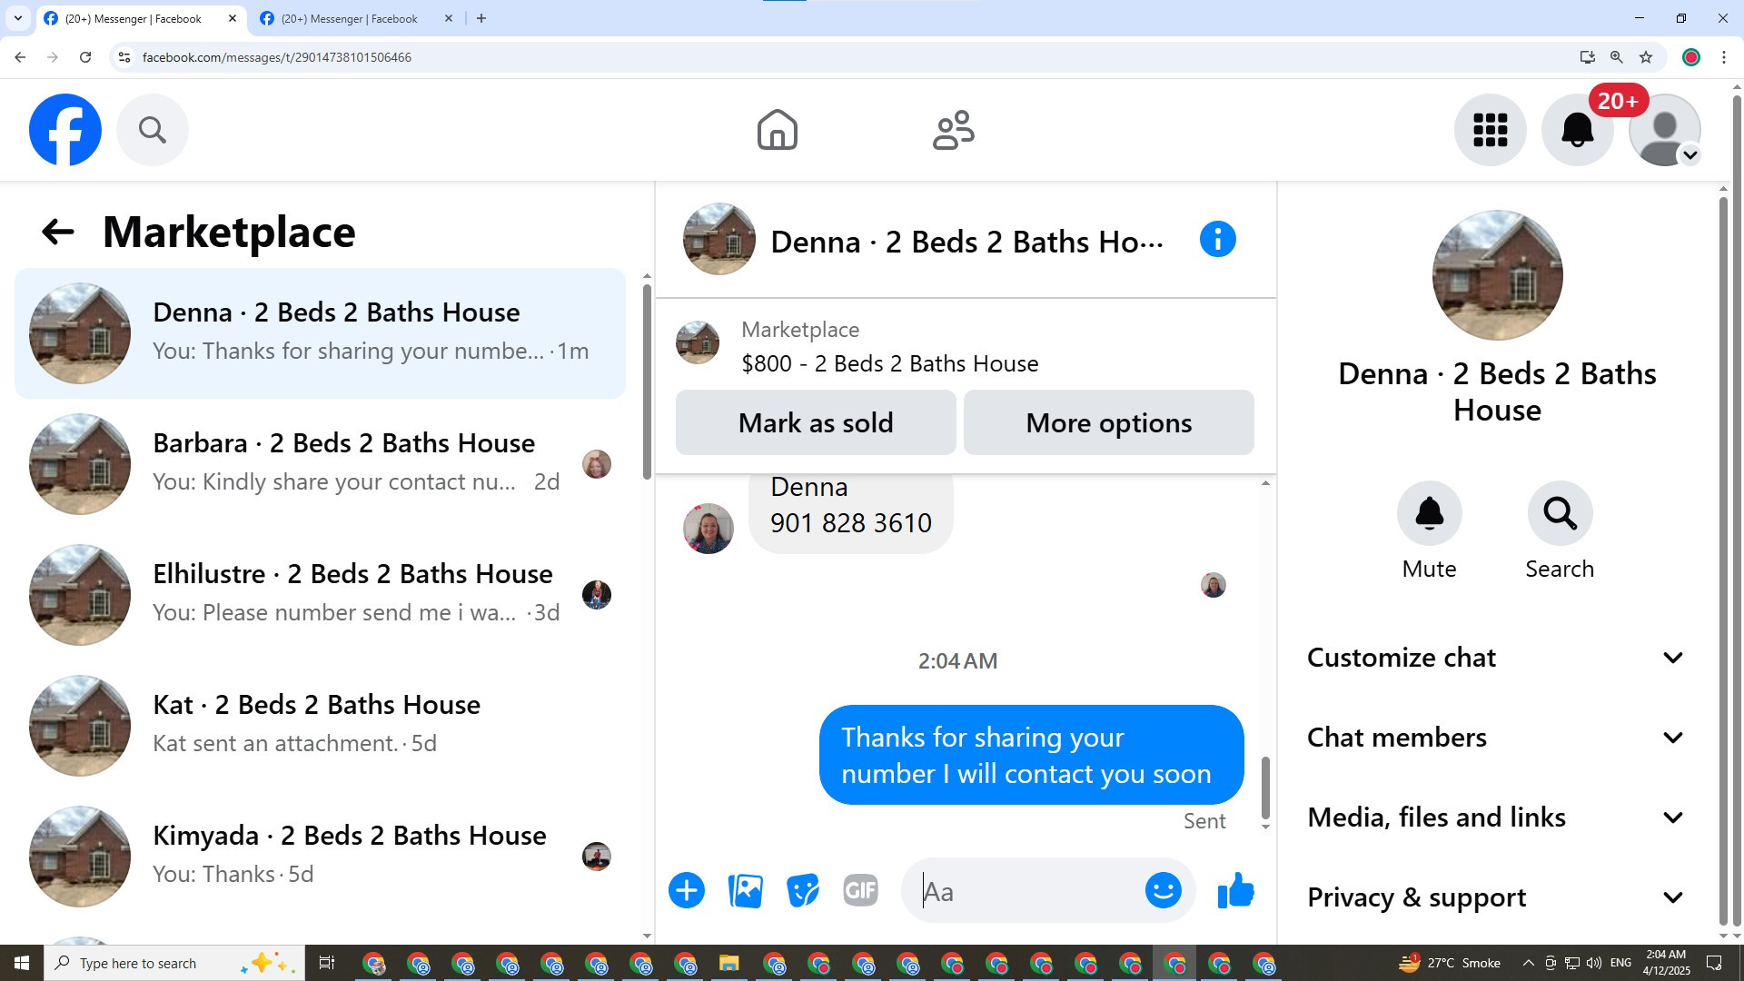Image resolution: width=1744 pixels, height=981 pixels.
Task: Click the address bar URL
Action: point(277,57)
